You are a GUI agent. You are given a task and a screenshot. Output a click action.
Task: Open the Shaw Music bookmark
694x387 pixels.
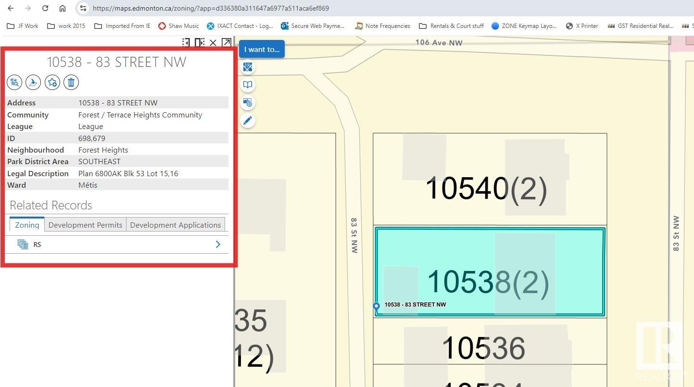[x=178, y=26]
